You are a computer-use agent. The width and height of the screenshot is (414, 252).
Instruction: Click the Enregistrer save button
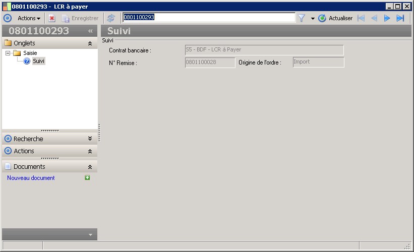click(80, 18)
